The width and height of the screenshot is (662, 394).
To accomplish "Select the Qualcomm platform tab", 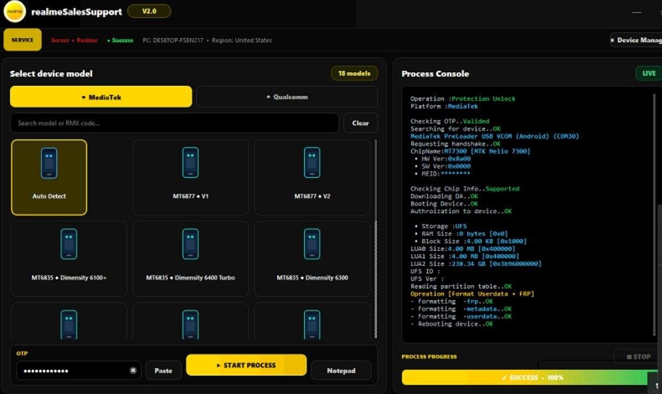I will tap(287, 97).
